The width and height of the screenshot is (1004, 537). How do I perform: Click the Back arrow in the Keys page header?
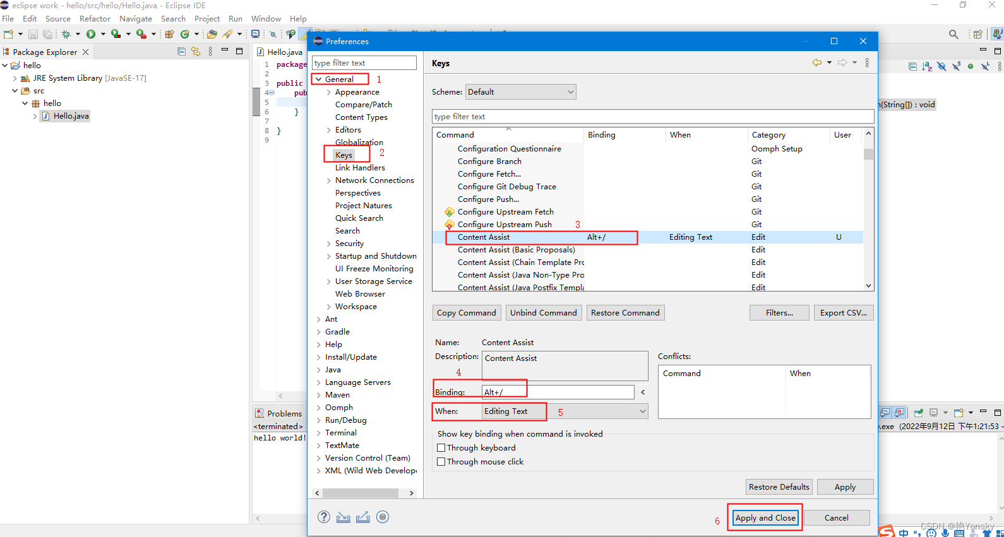coord(817,62)
